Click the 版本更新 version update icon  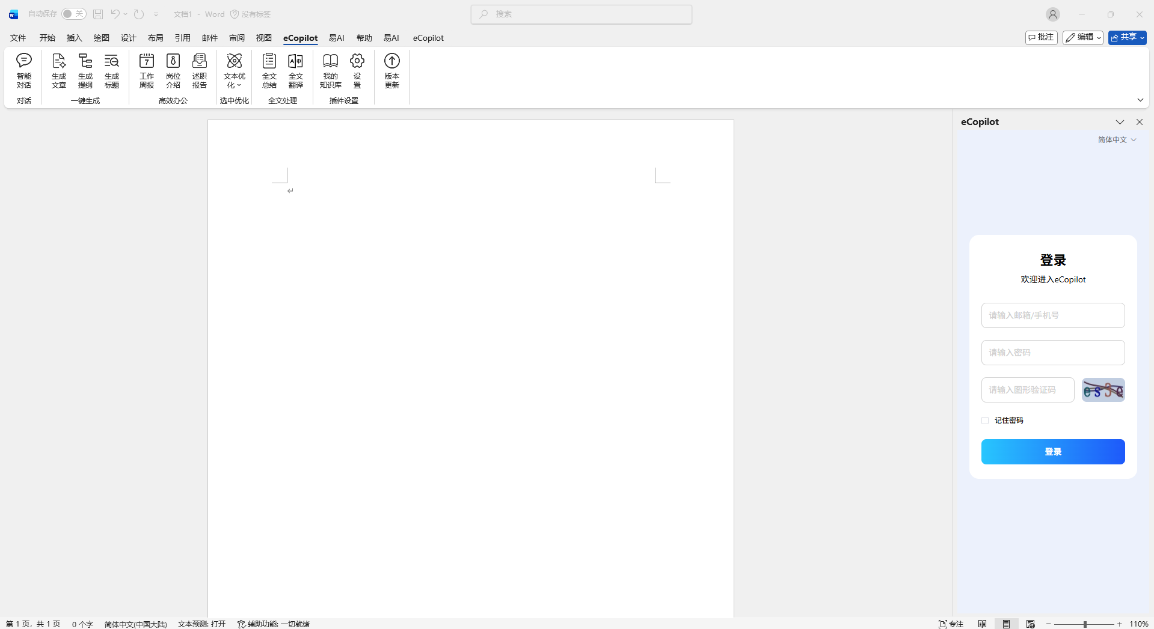tap(392, 70)
